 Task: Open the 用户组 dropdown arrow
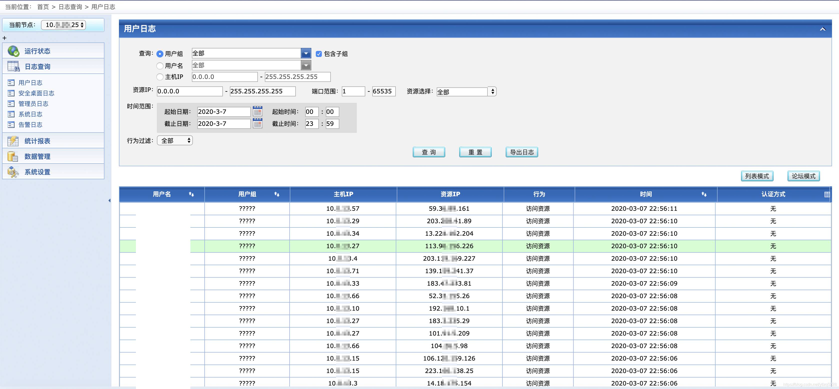306,53
